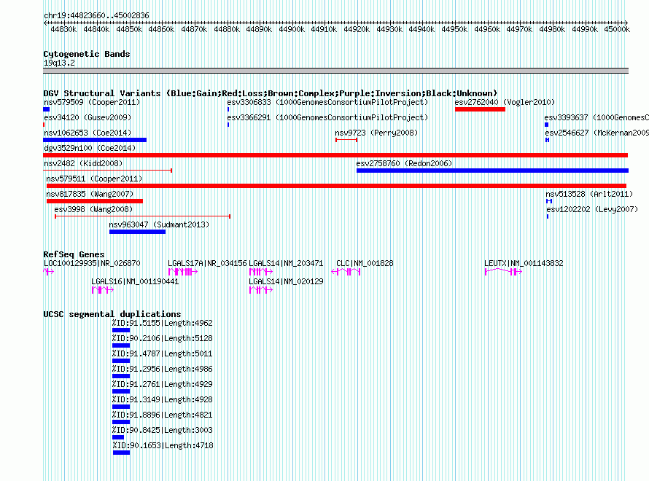
Task: Click the nsv817835 (Wang2007) label
Action: click(90, 194)
